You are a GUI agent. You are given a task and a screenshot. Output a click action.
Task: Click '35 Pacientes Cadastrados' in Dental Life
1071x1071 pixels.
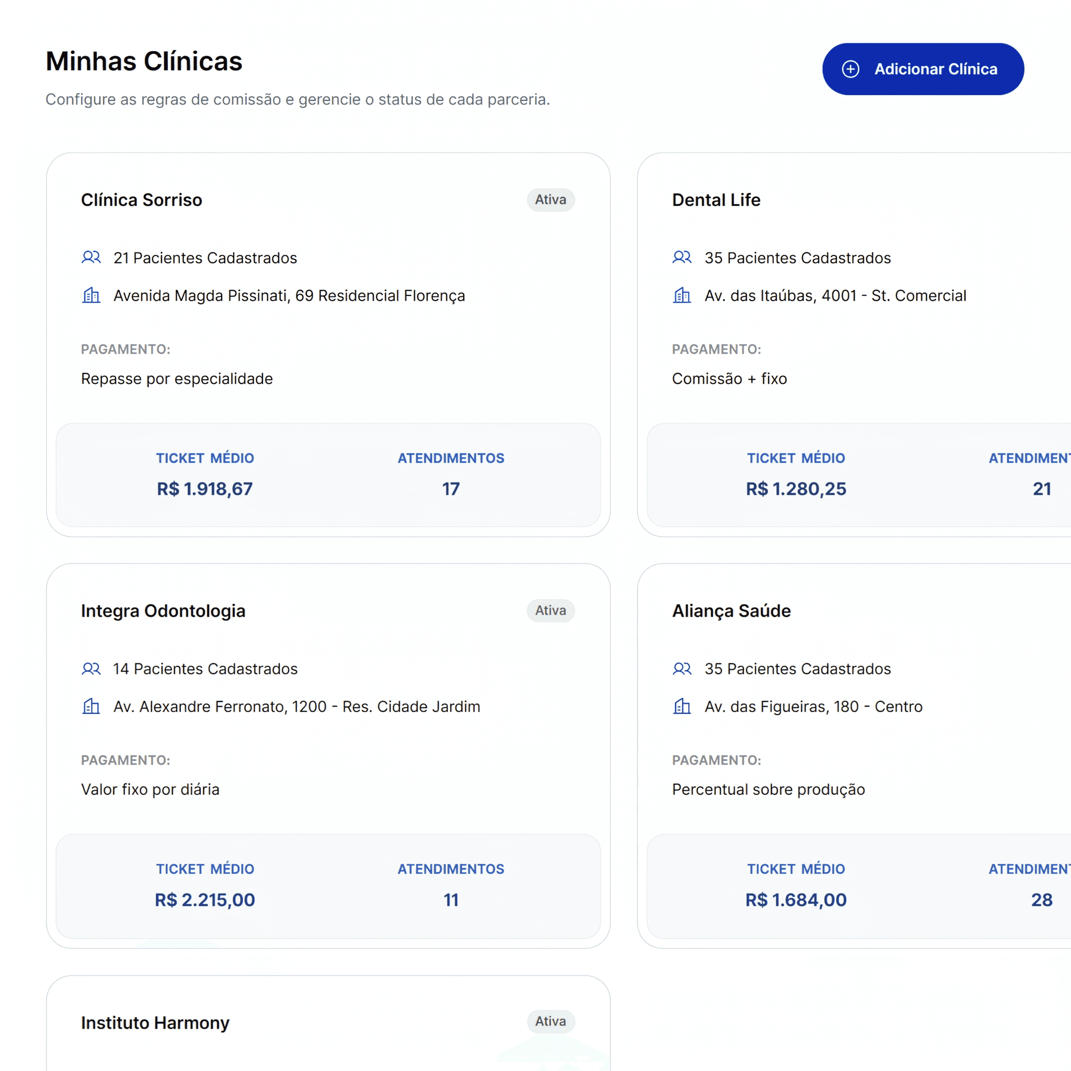(797, 258)
